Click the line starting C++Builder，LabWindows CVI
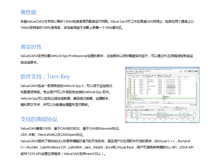 [x=107, y=147]
